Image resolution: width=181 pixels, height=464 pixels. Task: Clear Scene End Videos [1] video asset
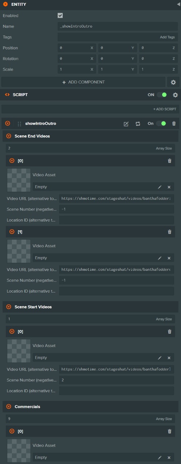tap(169, 258)
